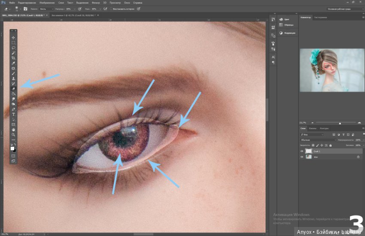Open the workspace switcher dropdown
The width and height of the screenshot is (365, 236).
[x=345, y=9]
